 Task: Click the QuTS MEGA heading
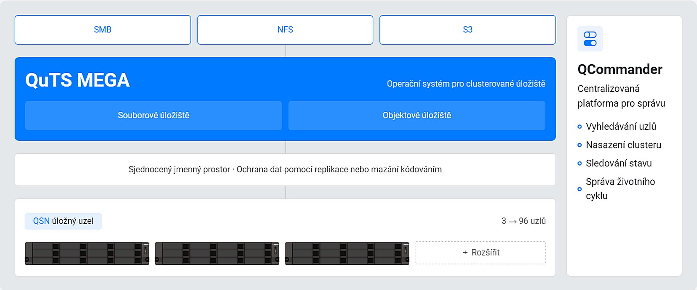click(77, 80)
